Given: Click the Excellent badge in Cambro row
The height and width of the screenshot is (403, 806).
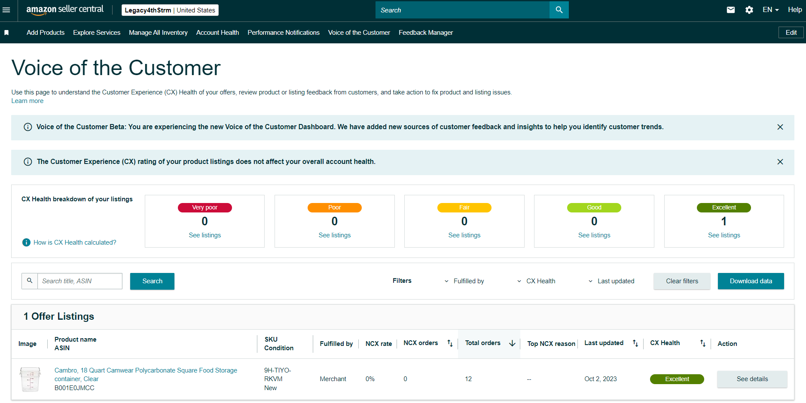Looking at the screenshot, I should pos(677,379).
